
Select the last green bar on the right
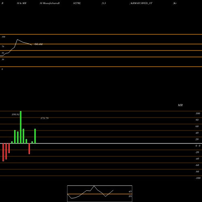tap(35, 136)
